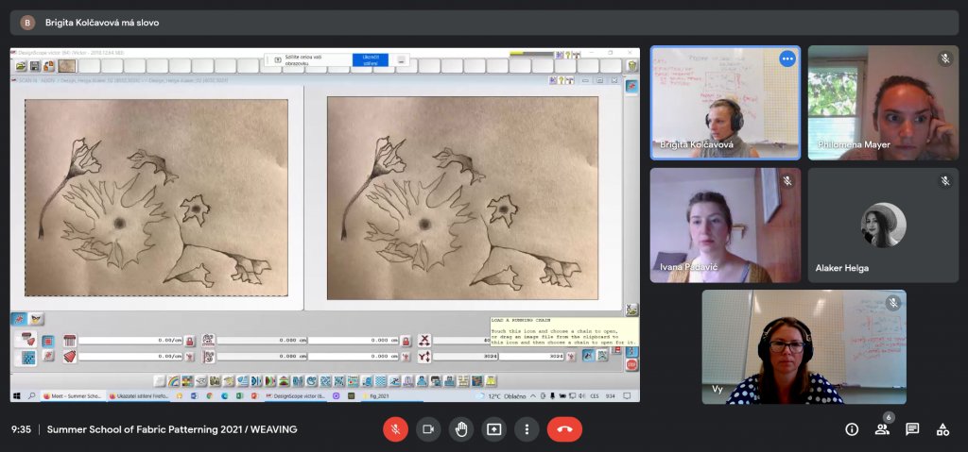Click the red stop icon in DesignScope
This screenshot has height=452, width=968.
click(x=631, y=364)
